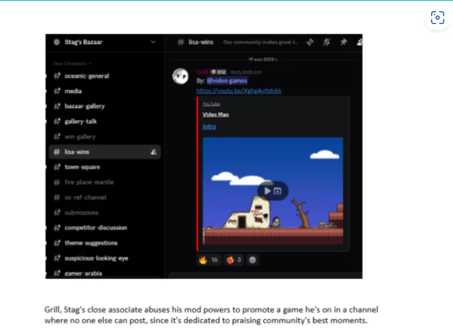Click the message timestamp next to Grill

pyautogui.click(x=246, y=73)
